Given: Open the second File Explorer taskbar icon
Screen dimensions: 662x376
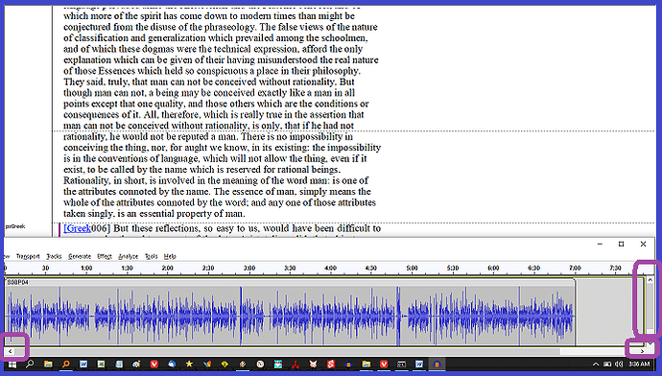Looking at the screenshot, I should pyautogui.click(x=366, y=364).
